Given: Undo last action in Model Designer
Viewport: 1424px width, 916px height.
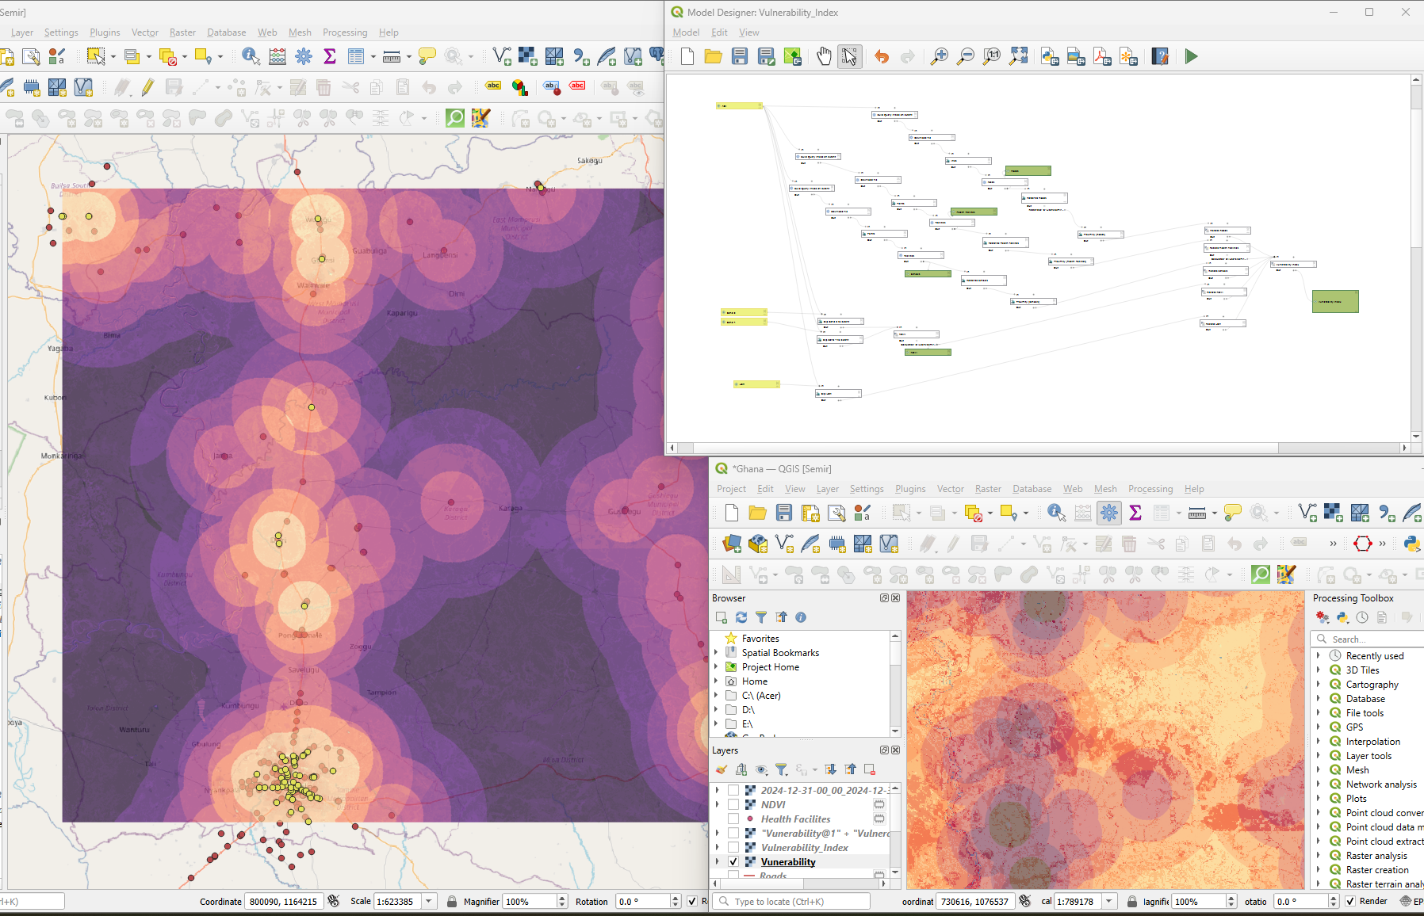Looking at the screenshot, I should click(x=882, y=56).
